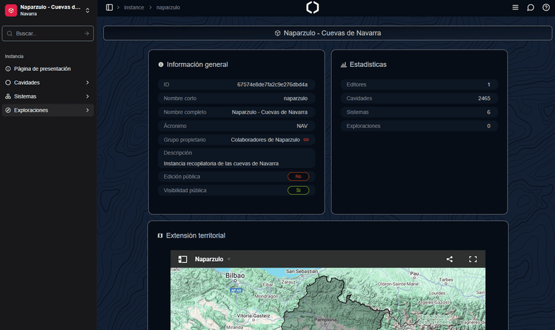Click the Visibilidad pública Sí badge

pyautogui.click(x=298, y=191)
